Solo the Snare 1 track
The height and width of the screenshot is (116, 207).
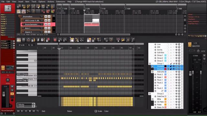point(49,32)
